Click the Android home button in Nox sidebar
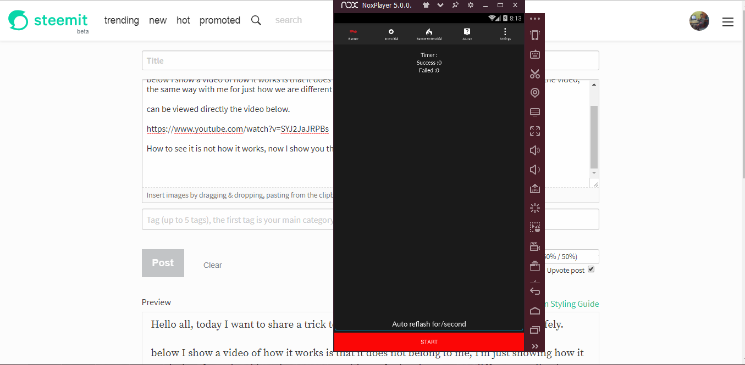 pyautogui.click(x=535, y=311)
